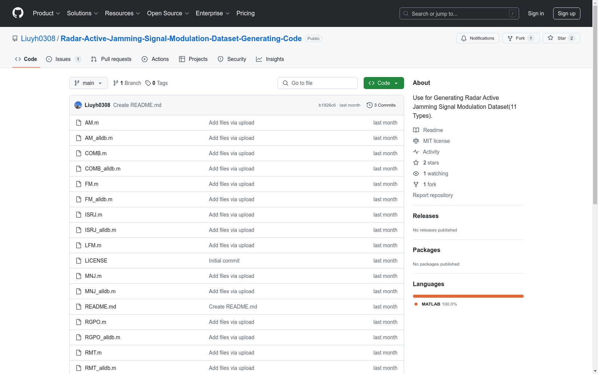Click the file icon for RMT.m

tap(78, 353)
